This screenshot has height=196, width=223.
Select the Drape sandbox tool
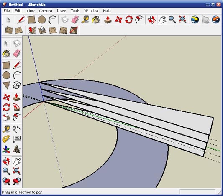pyautogui.click(x=53, y=30)
